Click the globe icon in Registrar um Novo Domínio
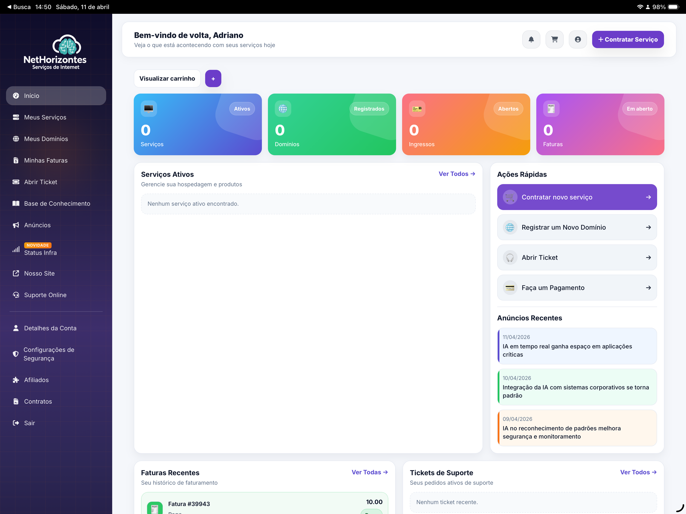This screenshot has height=514, width=686. [x=510, y=227]
